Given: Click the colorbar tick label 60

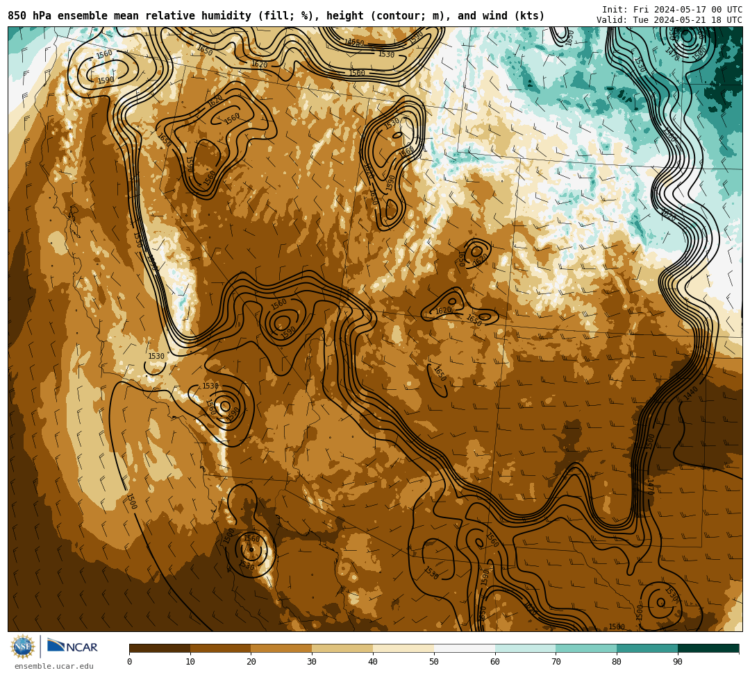Looking at the screenshot, I should click(495, 662).
